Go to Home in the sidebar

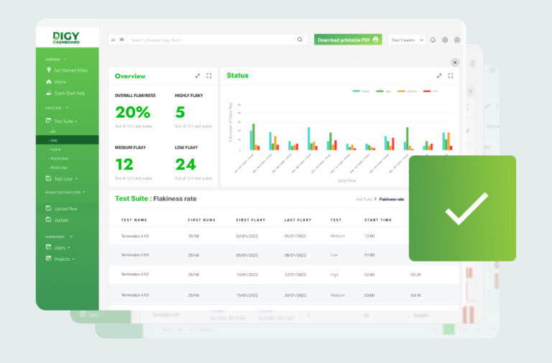pos(60,82)
